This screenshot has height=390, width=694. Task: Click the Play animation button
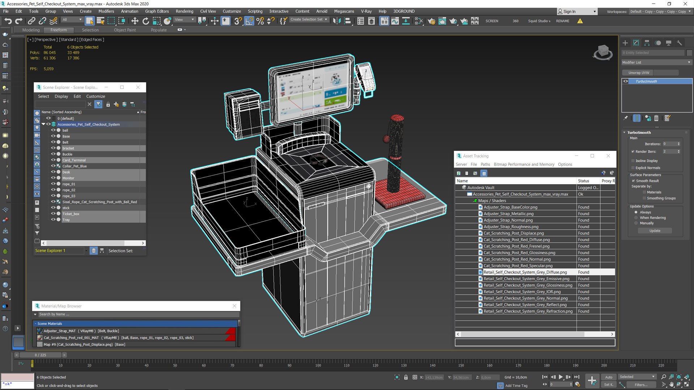click(x=561, y=377)
